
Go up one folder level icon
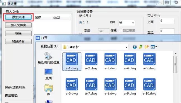[140, 47]
